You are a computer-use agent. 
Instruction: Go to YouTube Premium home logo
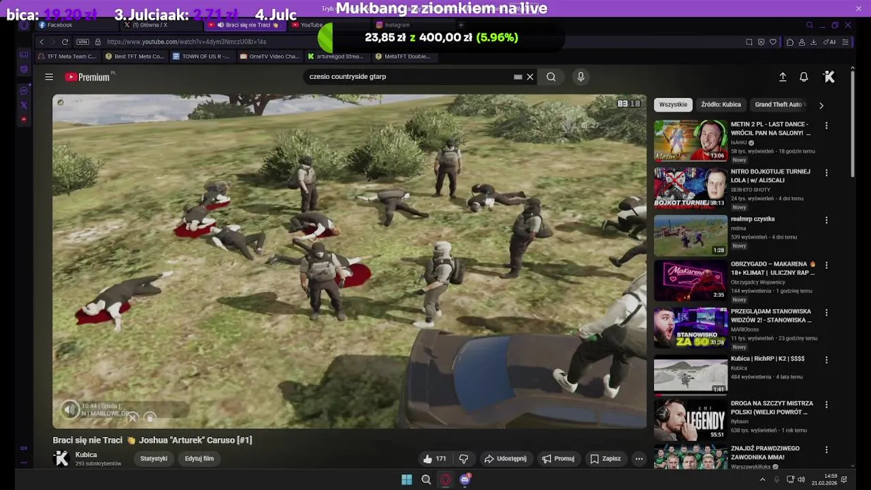(87, 77)
